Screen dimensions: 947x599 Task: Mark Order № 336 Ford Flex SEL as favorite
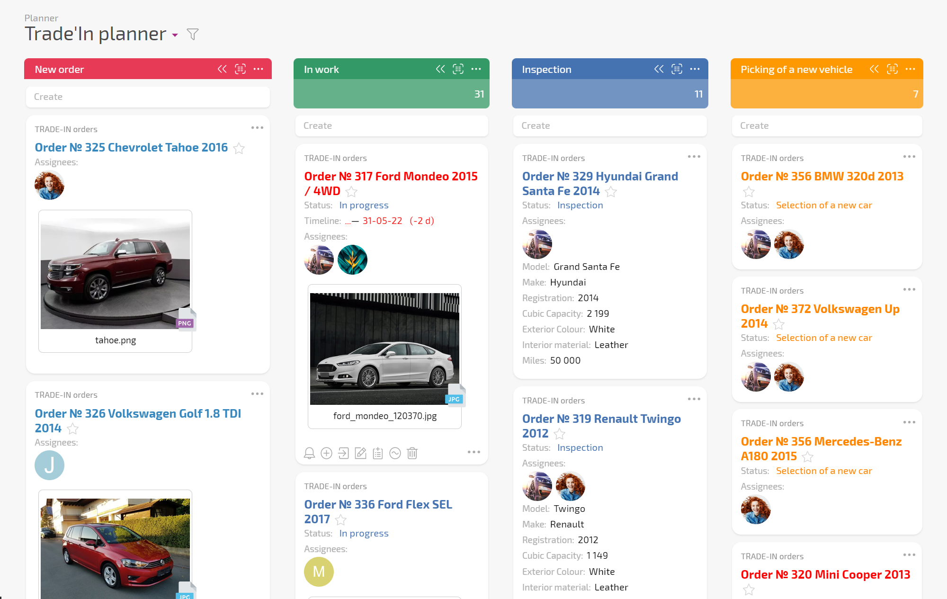tap(340, 519)
